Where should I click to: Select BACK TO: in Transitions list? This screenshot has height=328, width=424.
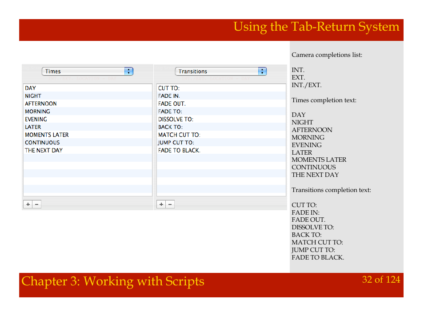point(221,127)
